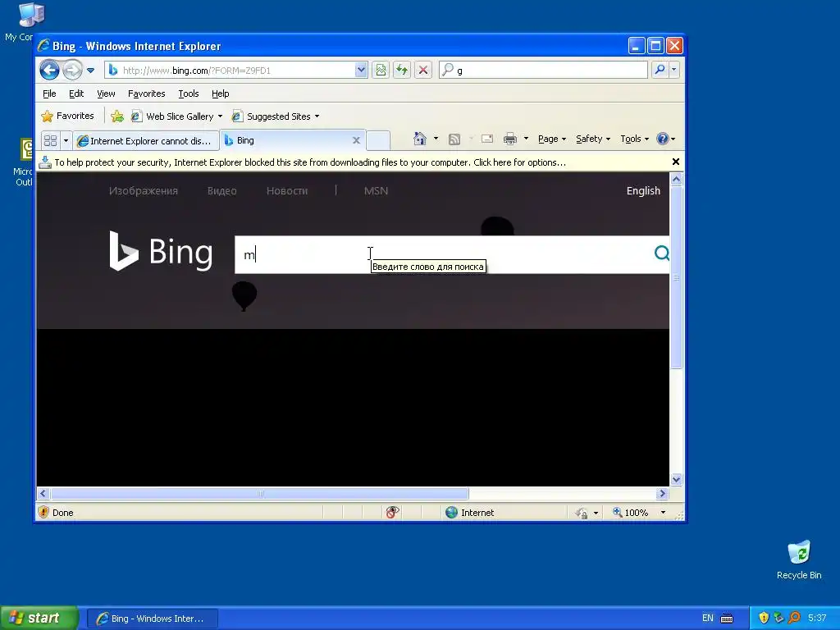
Task: Expand the Print dropdown arrow
Action: 526,139
